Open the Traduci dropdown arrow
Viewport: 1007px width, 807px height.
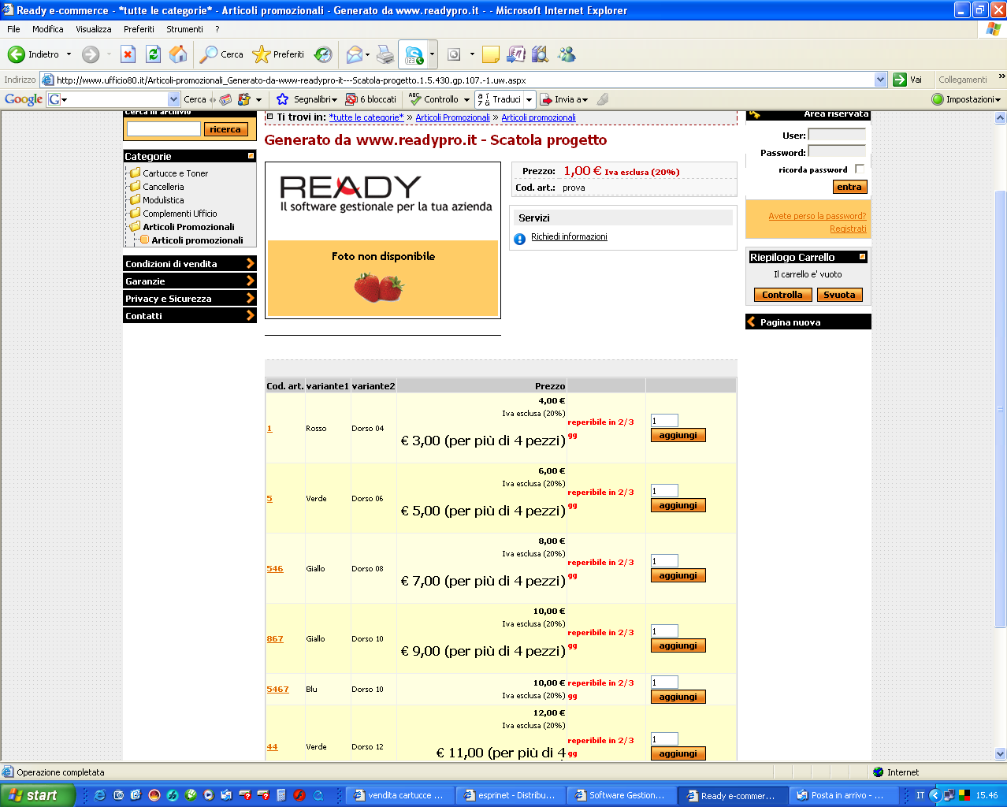tap(530, 99)
